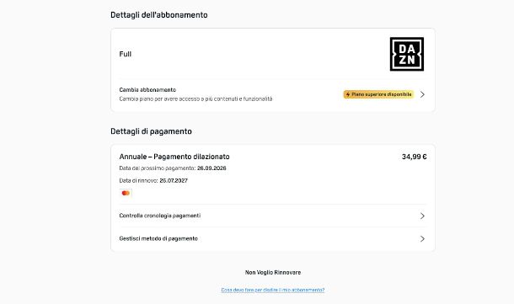Open Controlla cronologia pagamenti chevron
The image size is (514, 304).
point(422,216)
